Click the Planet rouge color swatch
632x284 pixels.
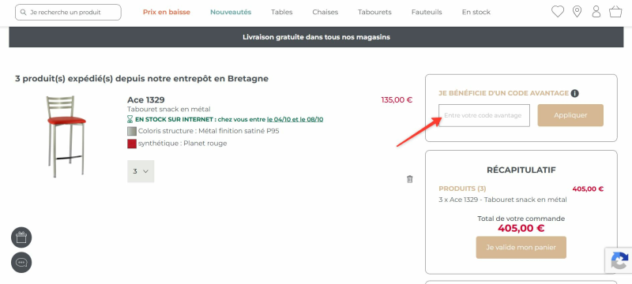[132, 144]
